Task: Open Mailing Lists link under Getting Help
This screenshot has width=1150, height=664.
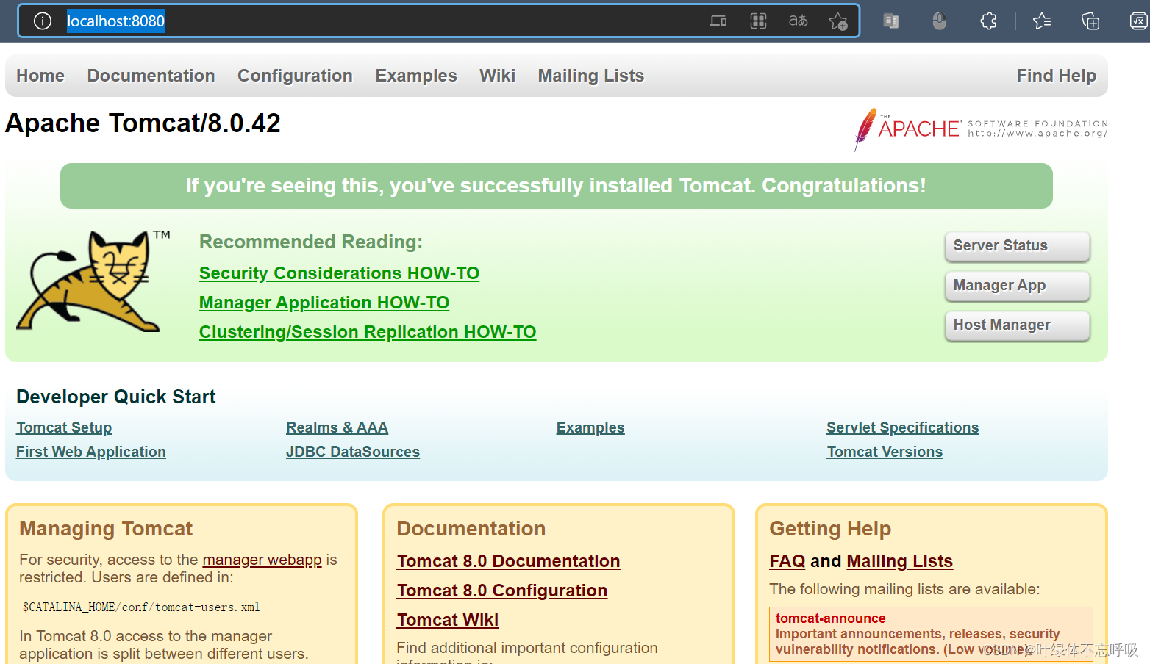Action: tap(899, 561)
